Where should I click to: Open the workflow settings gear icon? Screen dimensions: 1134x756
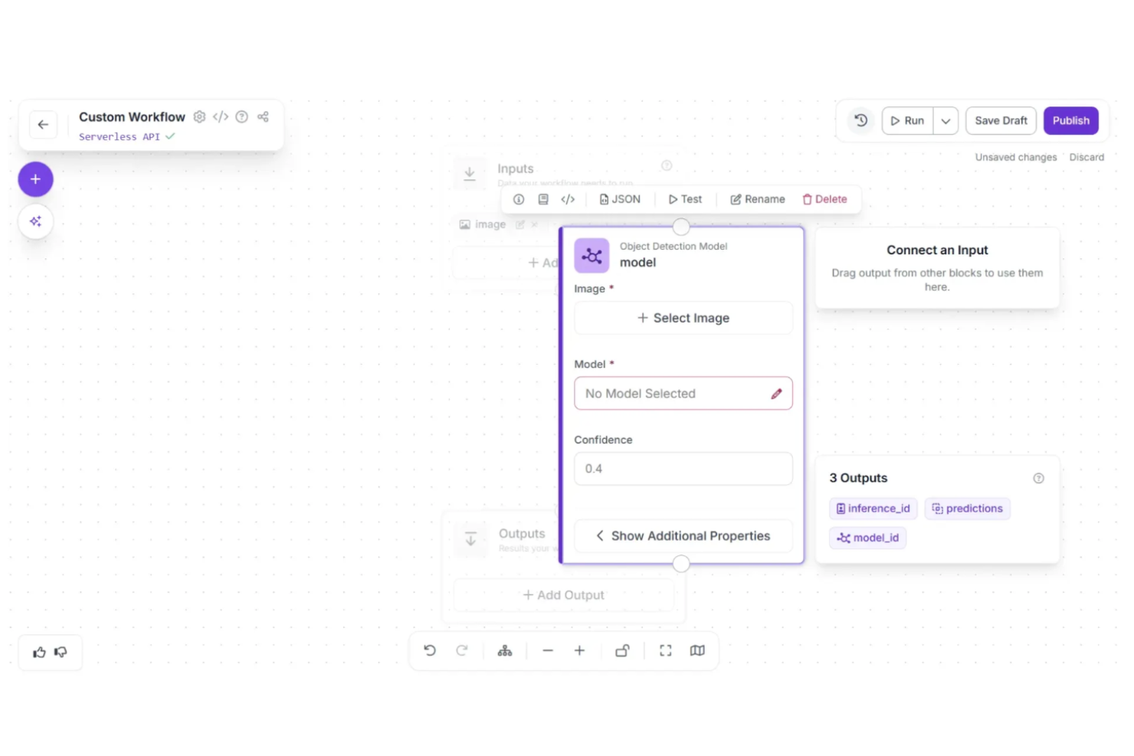point(199,116)
